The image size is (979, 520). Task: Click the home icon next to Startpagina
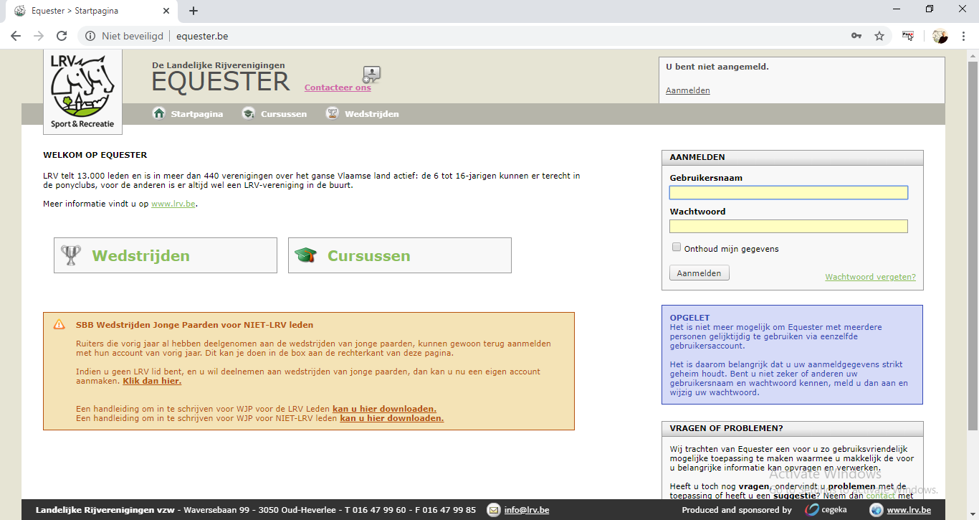click(159, 113)
